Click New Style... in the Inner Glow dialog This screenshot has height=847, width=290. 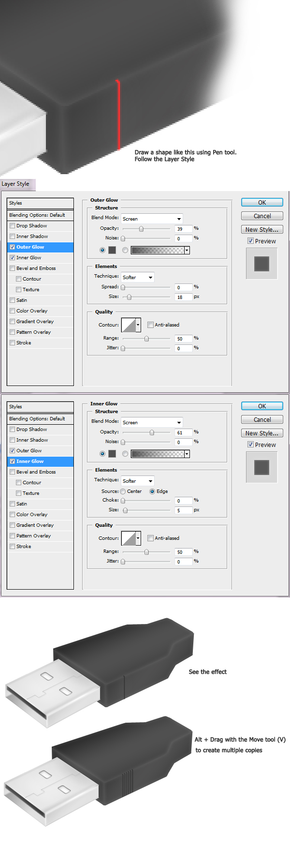[x=262, y=433]
